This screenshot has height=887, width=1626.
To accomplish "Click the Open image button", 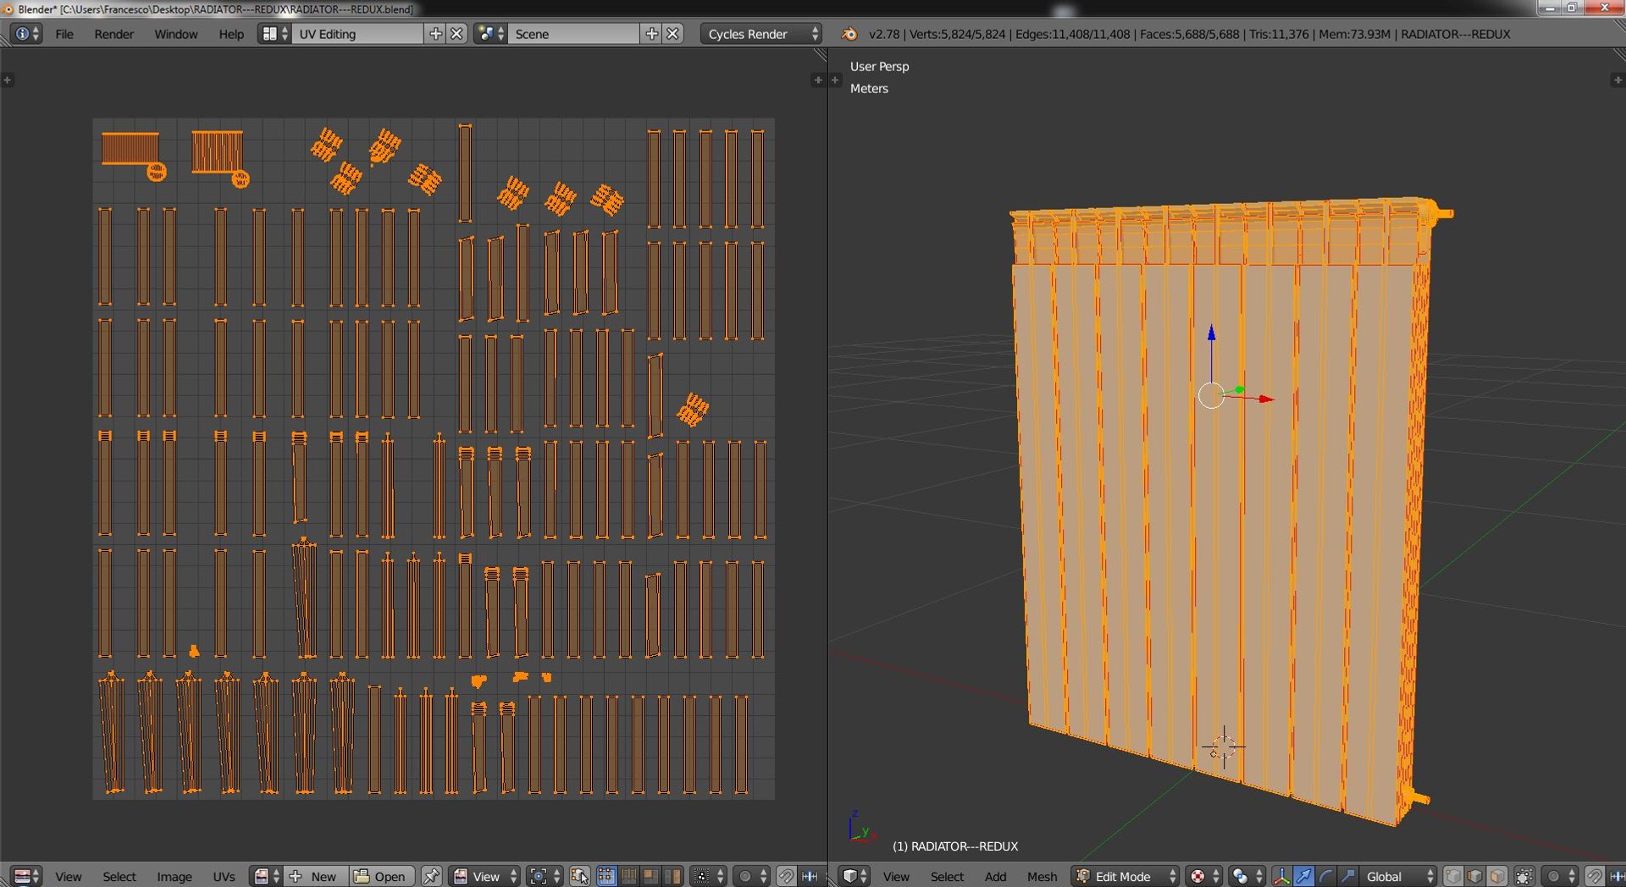I will [x=381, y=876].
